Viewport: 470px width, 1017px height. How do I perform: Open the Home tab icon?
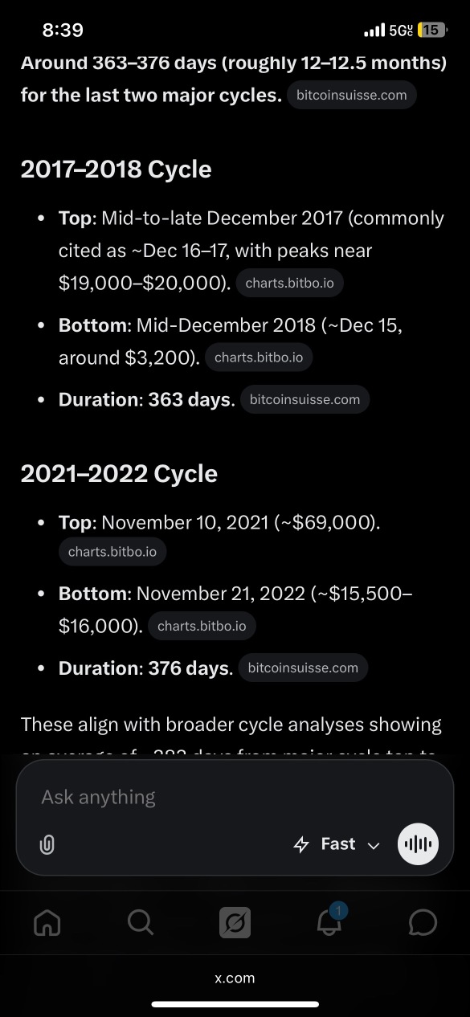click(47, 922)
